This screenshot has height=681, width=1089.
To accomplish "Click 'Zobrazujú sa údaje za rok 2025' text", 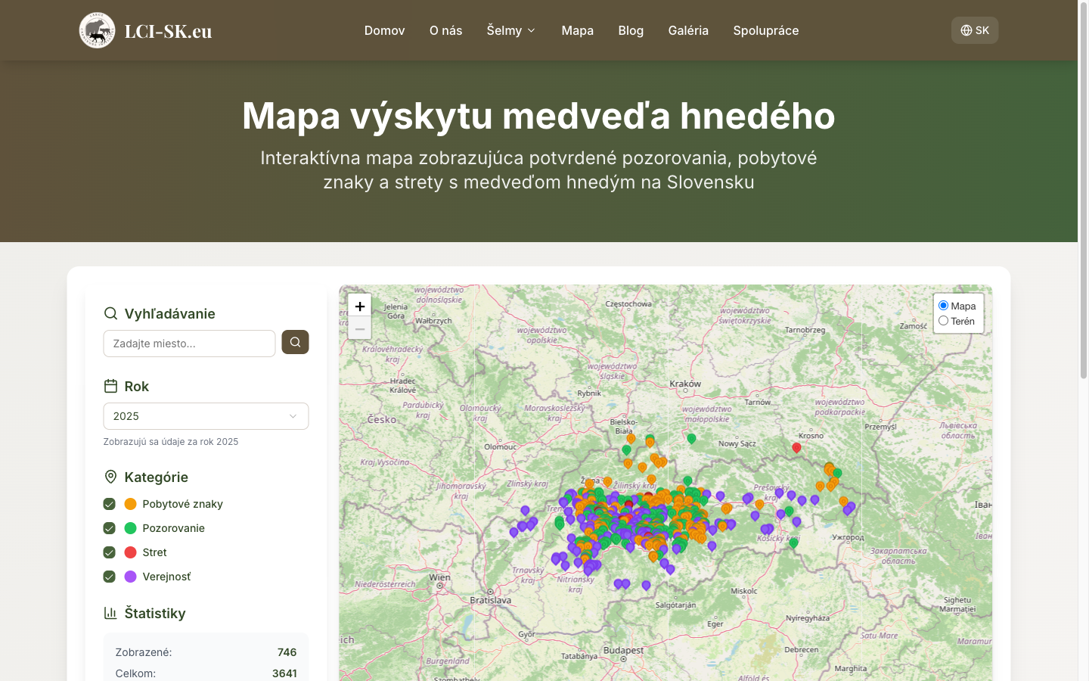I will coord(171,442).
